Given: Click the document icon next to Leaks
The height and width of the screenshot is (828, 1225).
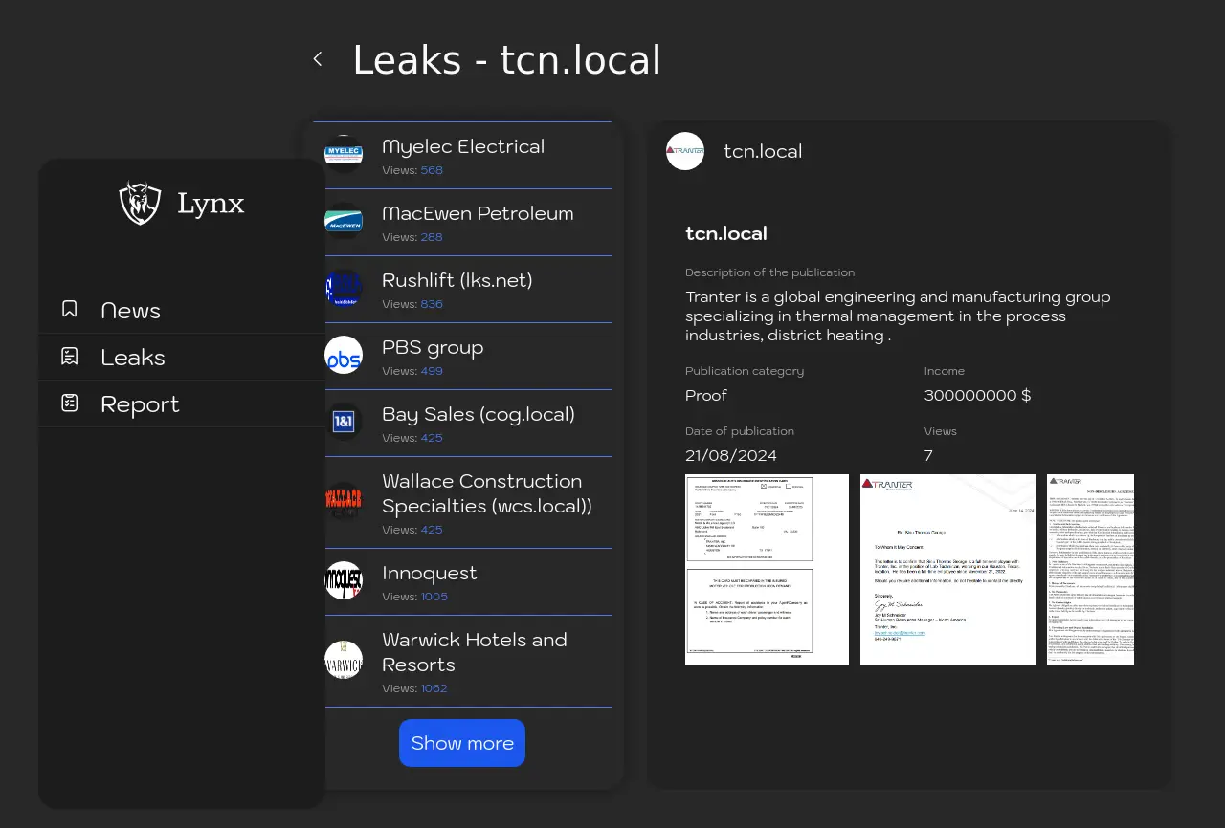Looking at the screenshot, I should pyautogui.click(x=70, y=356).
